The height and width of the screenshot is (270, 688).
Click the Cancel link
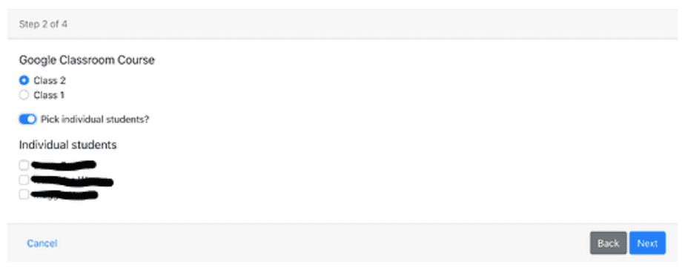[x=42, y=243]
